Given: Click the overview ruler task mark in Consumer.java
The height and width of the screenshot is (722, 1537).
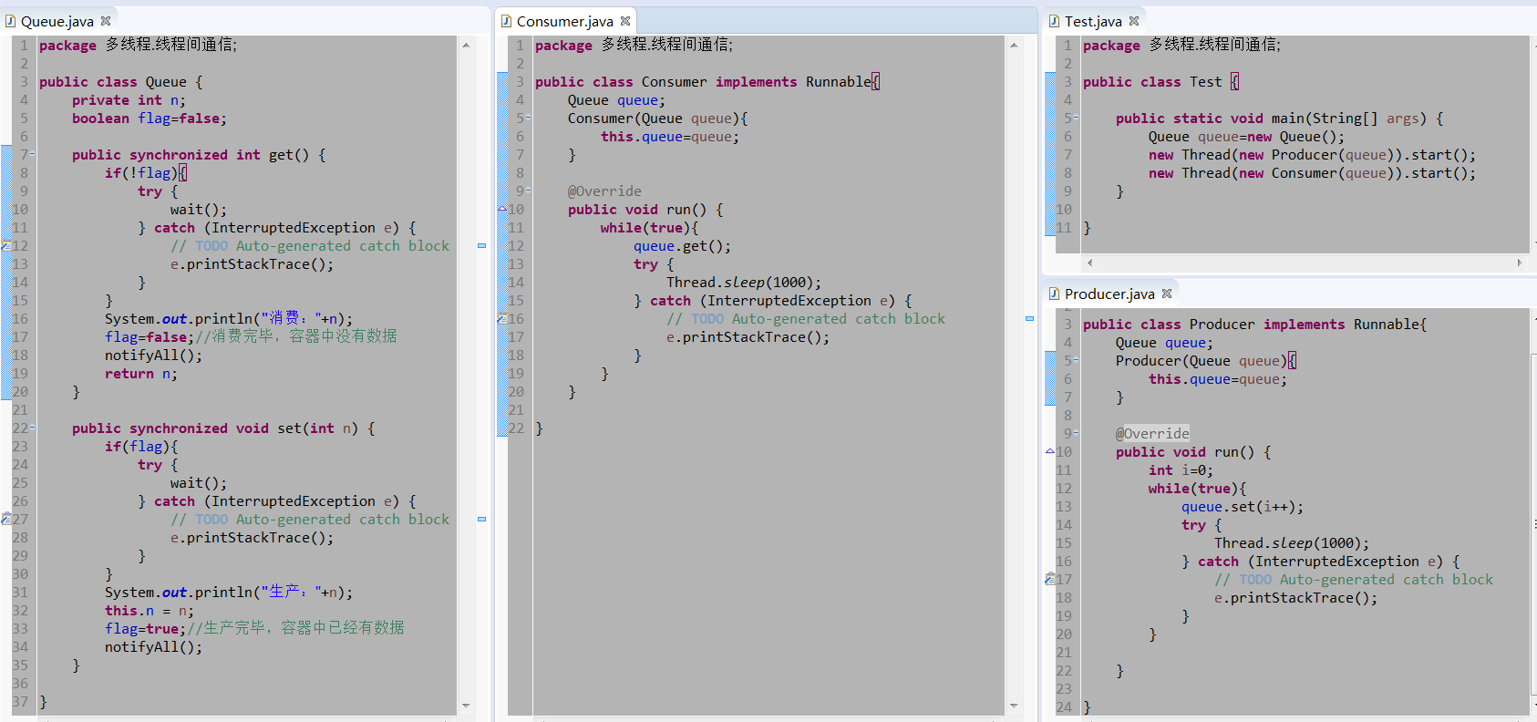Looking at the screenshot, I should 1029,318.
